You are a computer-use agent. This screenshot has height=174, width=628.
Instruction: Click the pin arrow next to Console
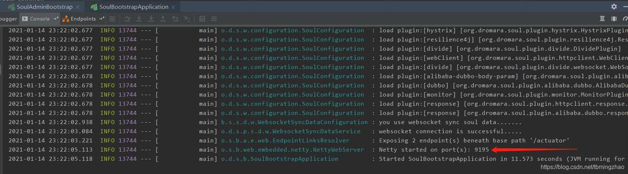[56, 19]
